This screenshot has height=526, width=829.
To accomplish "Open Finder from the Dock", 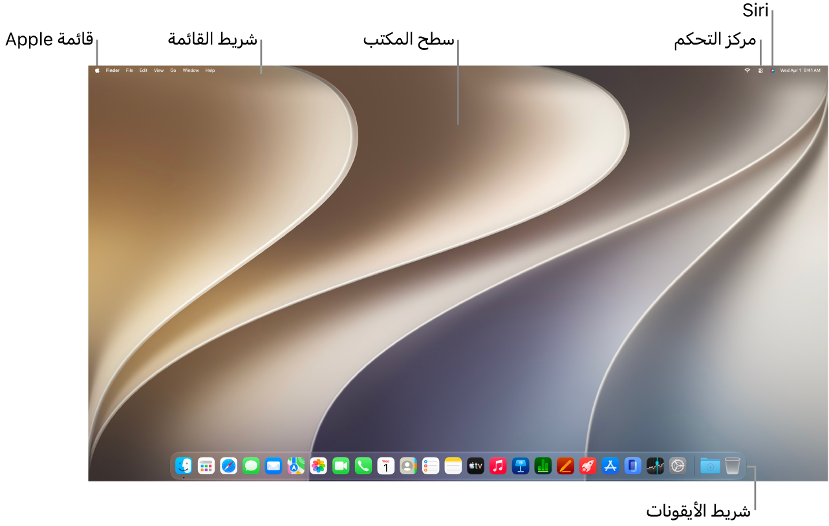I will (x=184, y=465).
